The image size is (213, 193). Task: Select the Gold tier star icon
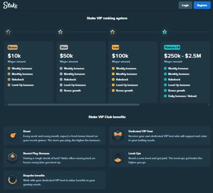[113, 32]
